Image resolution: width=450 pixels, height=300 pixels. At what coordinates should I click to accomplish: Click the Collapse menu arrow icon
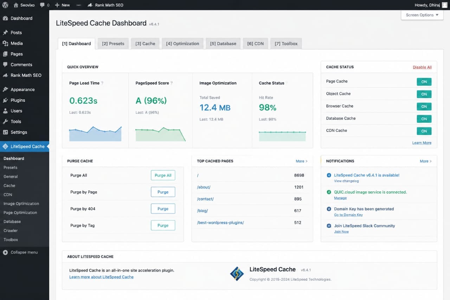(x=5, y=253)
